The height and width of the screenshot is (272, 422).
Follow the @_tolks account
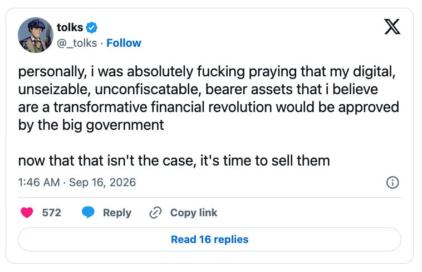[124, 43]
